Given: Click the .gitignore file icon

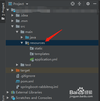Looking at the screenshot, I should (18, 76).
